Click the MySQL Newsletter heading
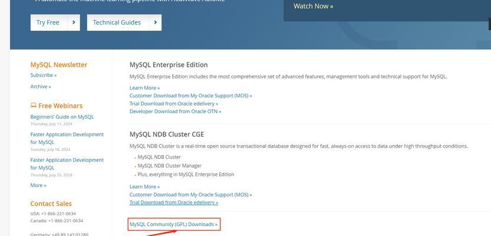This screenshot has height=236, width=491. coord(59,65)
